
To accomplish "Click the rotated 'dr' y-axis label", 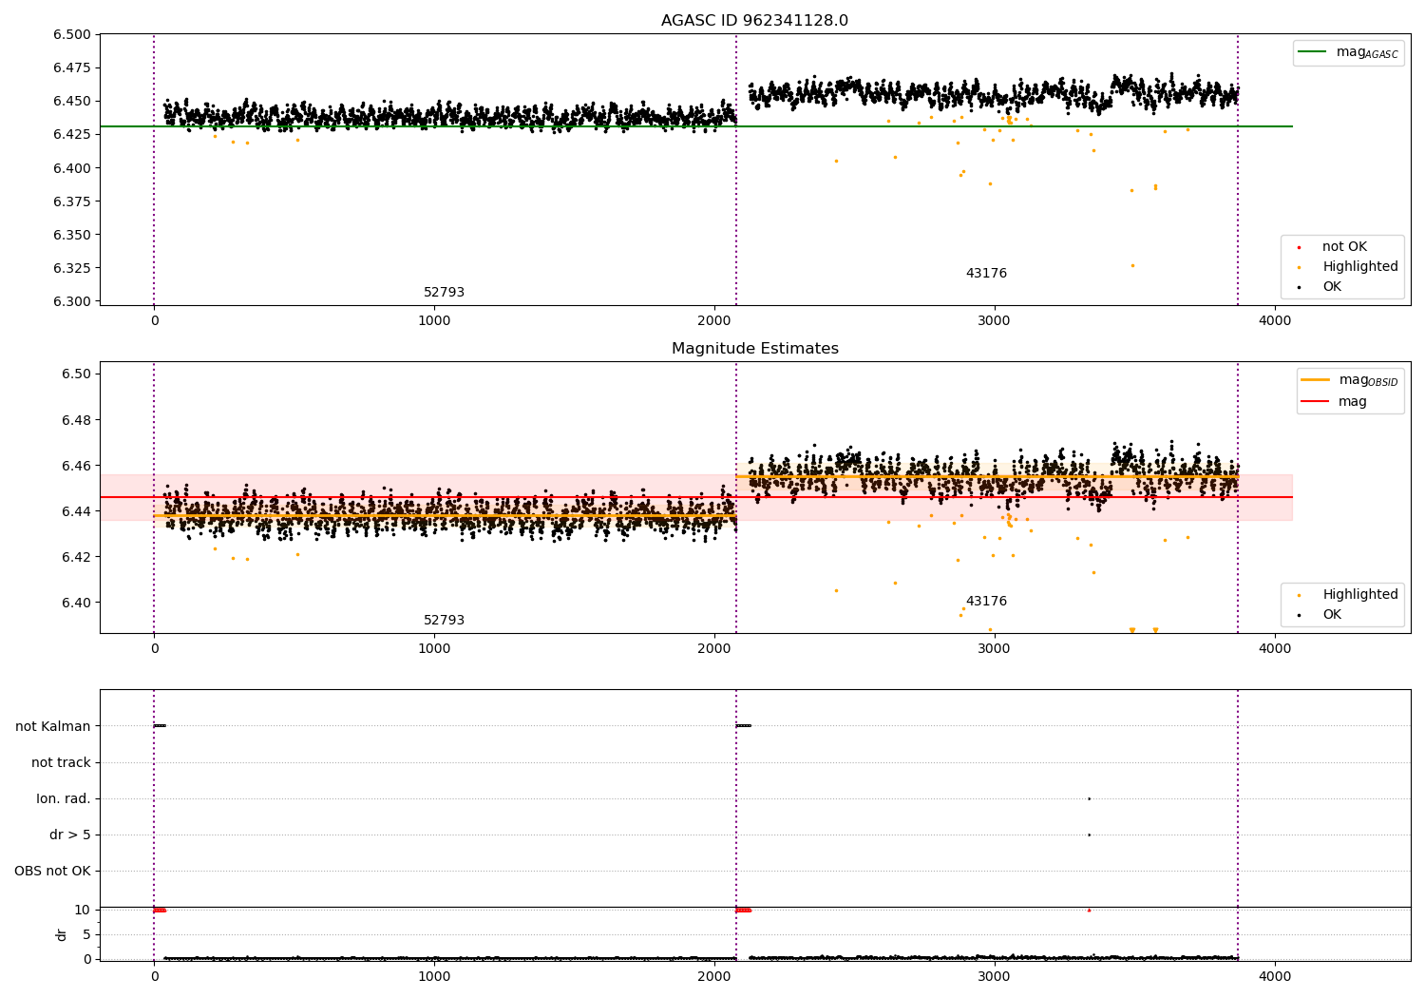I will [62, 934].
